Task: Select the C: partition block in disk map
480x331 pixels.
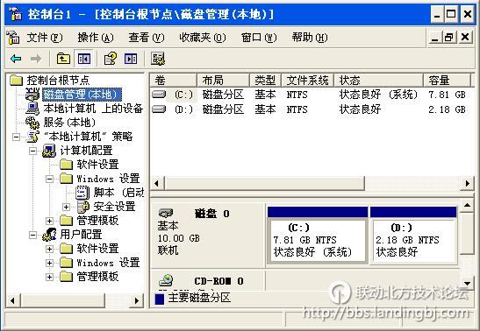Action: tap(318, 235)
